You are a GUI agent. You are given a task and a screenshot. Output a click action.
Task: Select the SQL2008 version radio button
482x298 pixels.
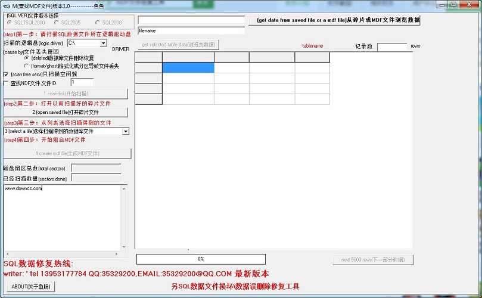coord(98,23)
